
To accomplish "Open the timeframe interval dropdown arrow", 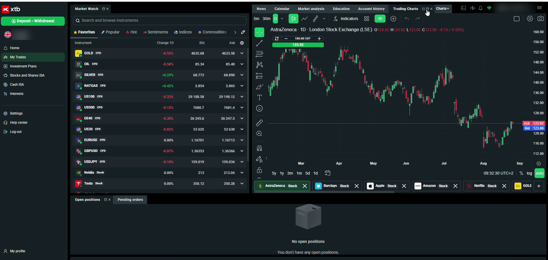I will coord(282,19).
